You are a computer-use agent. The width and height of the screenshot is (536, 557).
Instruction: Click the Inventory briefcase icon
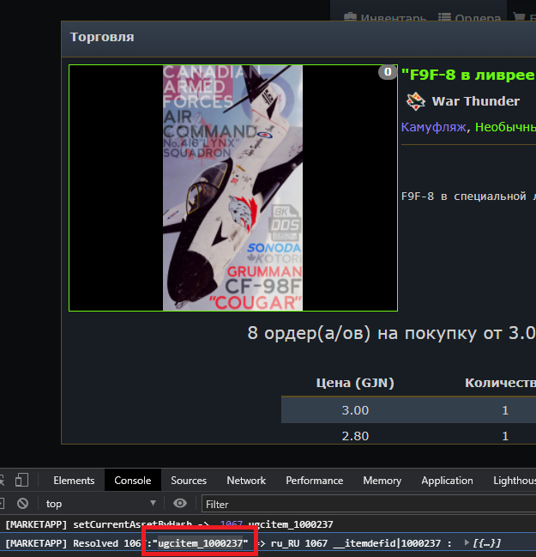tap(350, 18)
